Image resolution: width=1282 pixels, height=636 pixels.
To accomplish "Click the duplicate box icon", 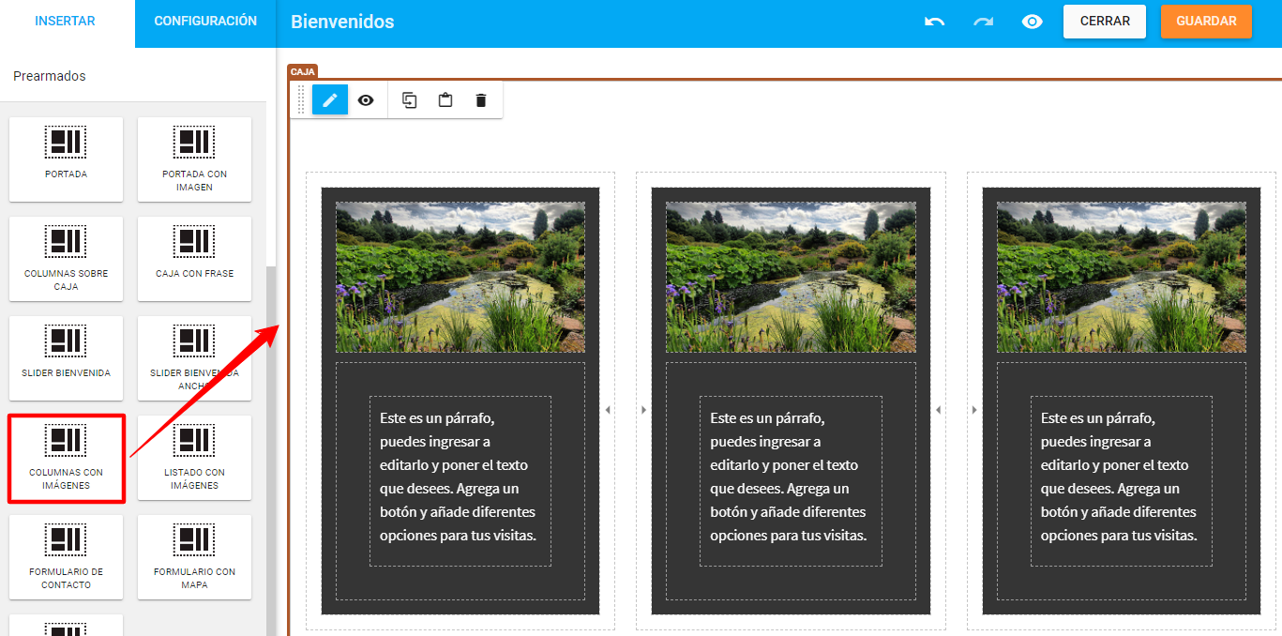I will [409, 100].
